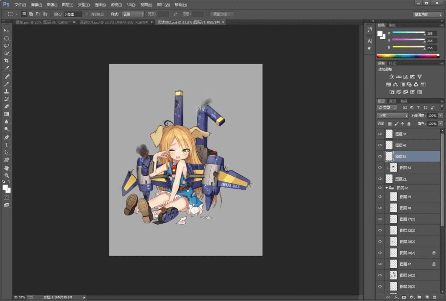Viewport: 446px width, 301px height.
Task: Toggle visibility of layer 图层 51
Action: pyautogui.click(x=380, y=156)
